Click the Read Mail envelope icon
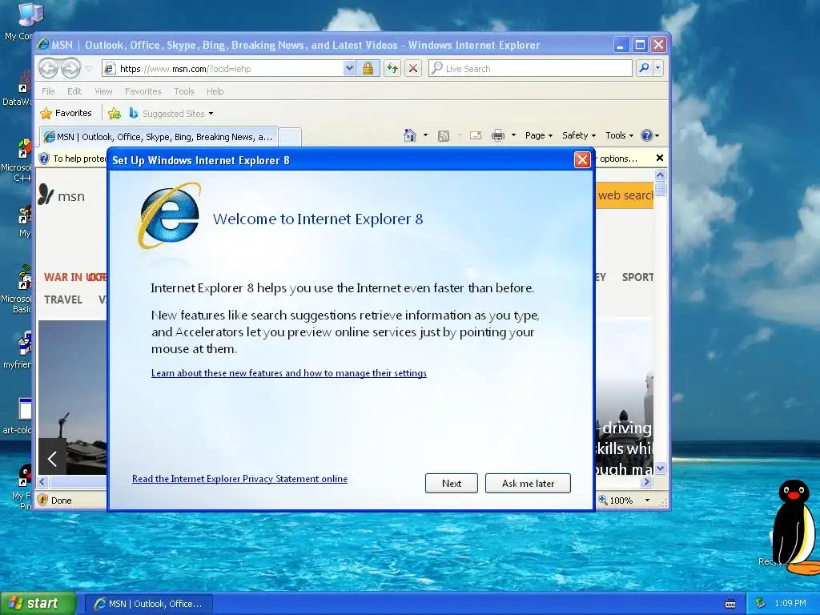This screenshot has height=615, width=820. coord(476,135)
